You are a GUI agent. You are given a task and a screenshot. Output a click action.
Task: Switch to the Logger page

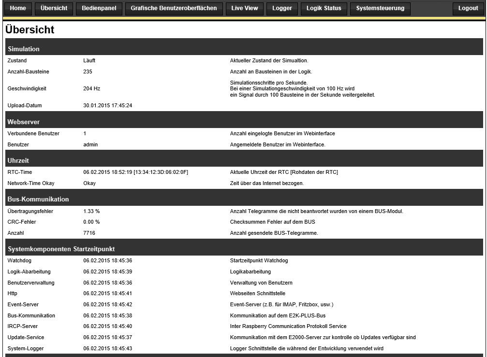click(282, 8)
